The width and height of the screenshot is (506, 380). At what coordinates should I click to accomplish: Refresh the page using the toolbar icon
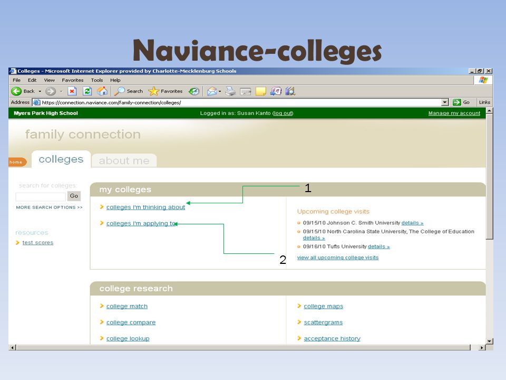coord(87,91)
